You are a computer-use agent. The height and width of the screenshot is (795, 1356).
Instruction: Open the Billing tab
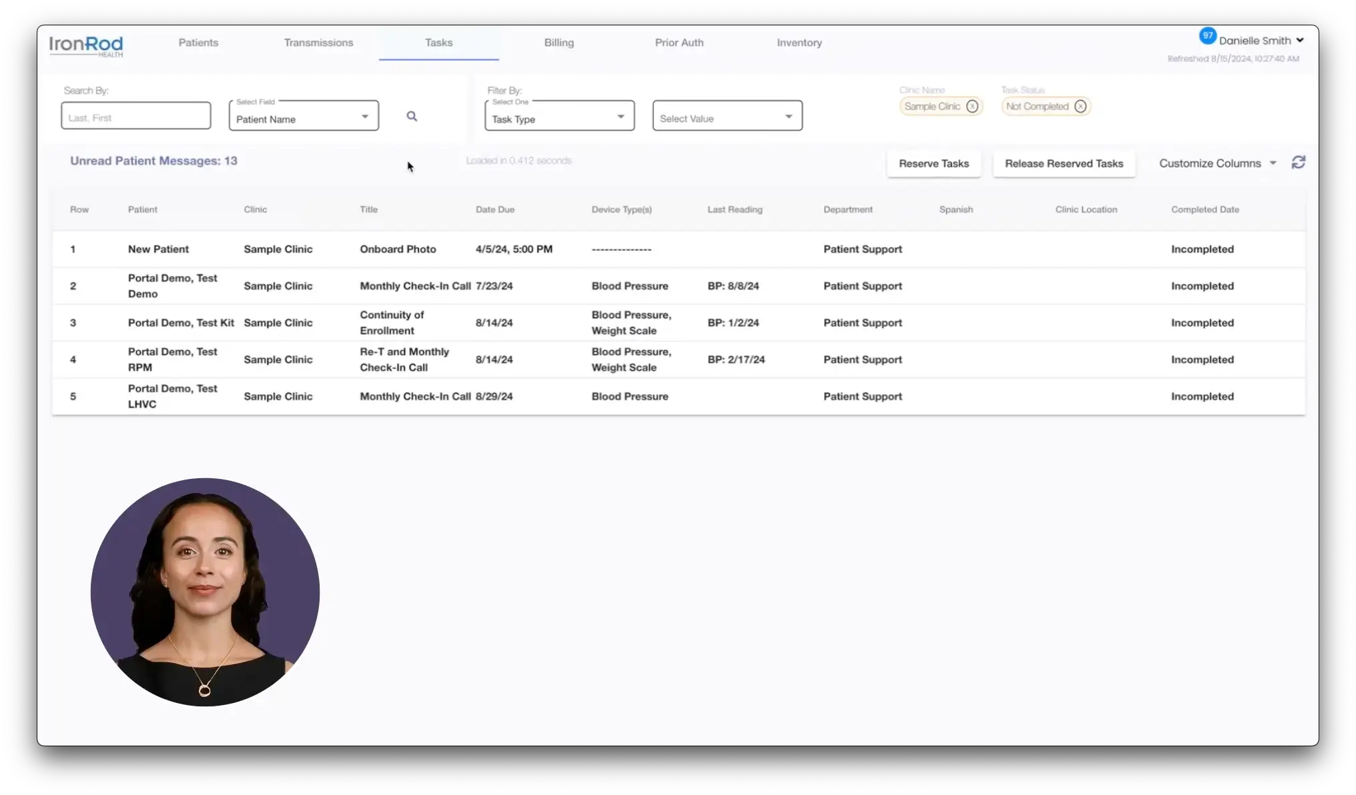[559, 43]
